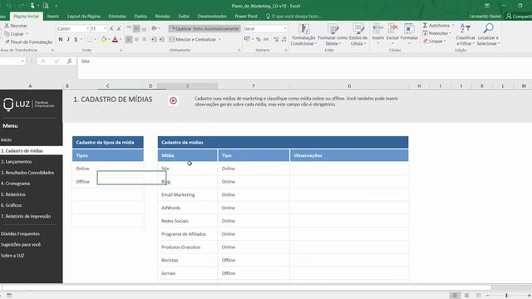Open Dúvidas Frequentes link

(x=20, y=233)
